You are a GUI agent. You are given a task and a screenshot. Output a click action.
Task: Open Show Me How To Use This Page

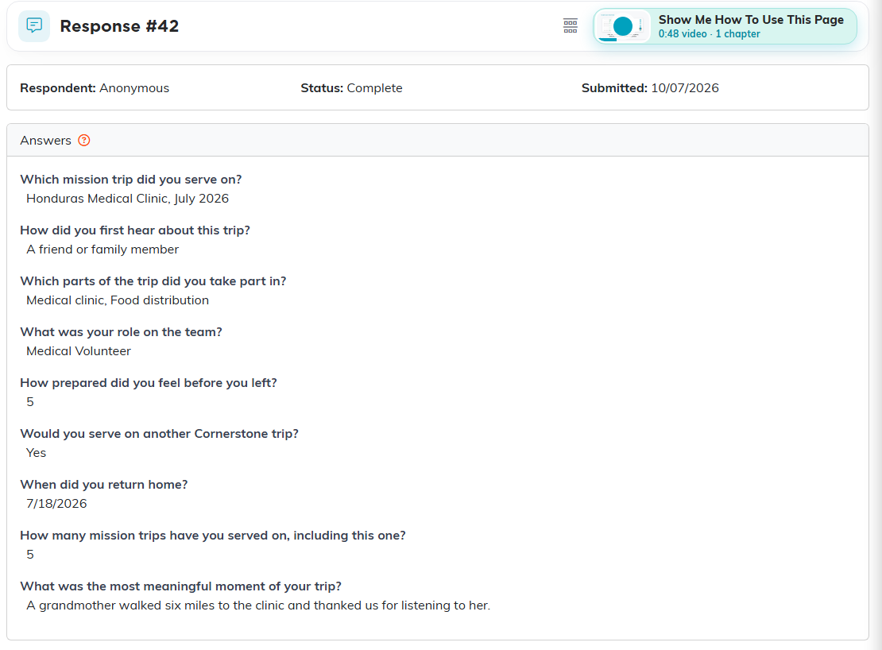pos(725,26)
